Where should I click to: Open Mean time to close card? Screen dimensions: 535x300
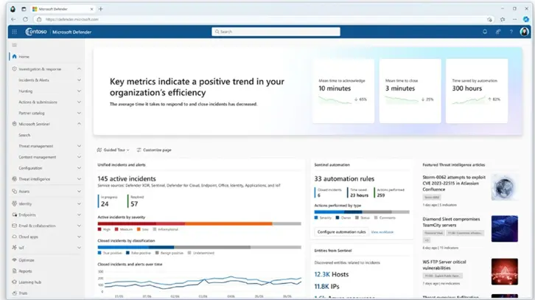(x=410, y=91)
